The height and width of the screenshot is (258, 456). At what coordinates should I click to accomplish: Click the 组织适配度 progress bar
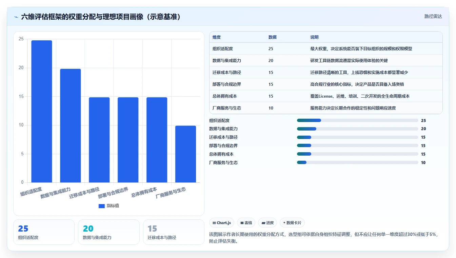(x=358, y=120)
